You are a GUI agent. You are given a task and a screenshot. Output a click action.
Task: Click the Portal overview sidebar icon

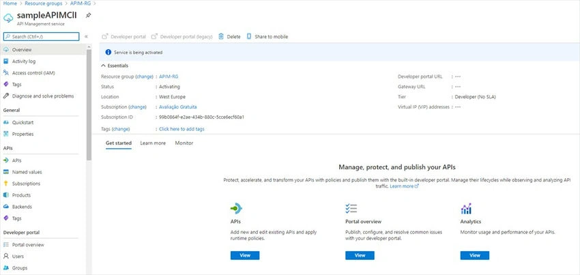click(x=6, y=245)
